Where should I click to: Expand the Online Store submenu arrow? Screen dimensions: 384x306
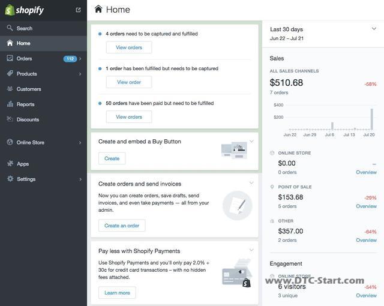tap(80, 142)
